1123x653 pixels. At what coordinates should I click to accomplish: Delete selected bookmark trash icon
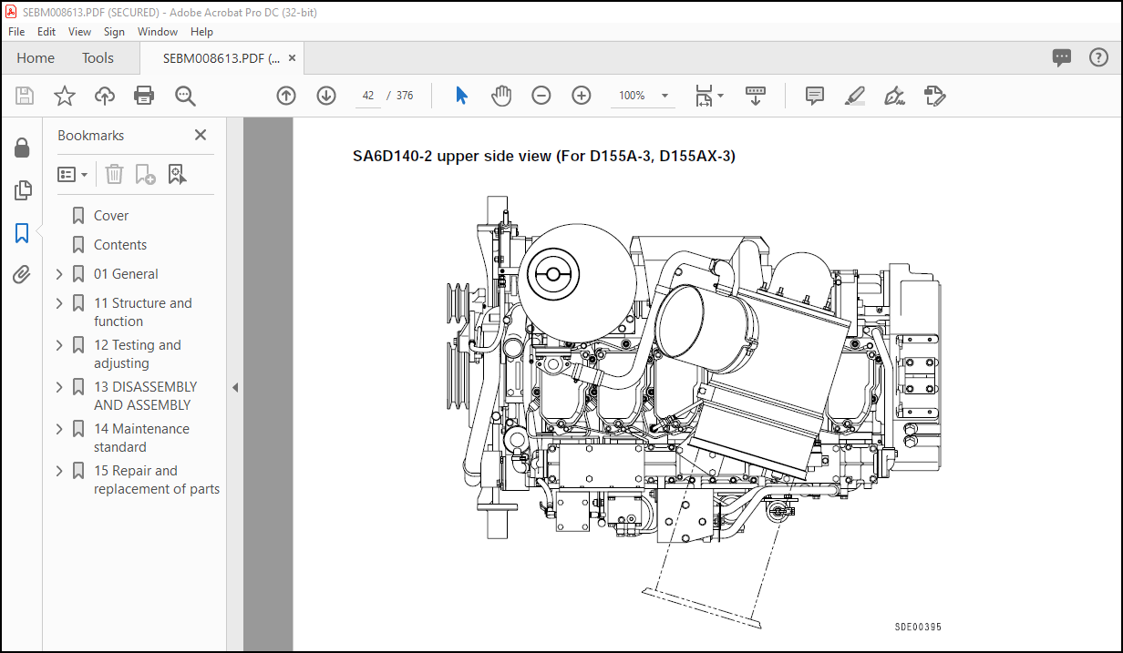pos(114,174)
